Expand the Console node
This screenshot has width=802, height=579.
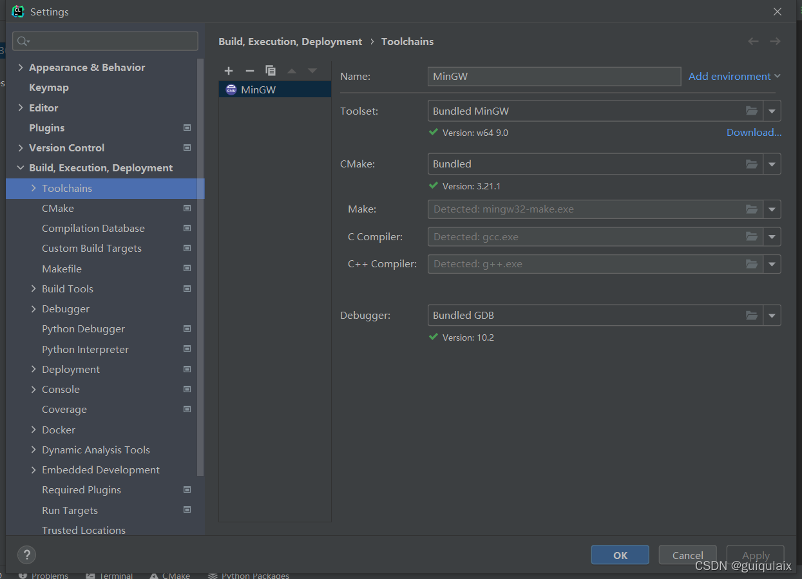[x=33, y=389]
